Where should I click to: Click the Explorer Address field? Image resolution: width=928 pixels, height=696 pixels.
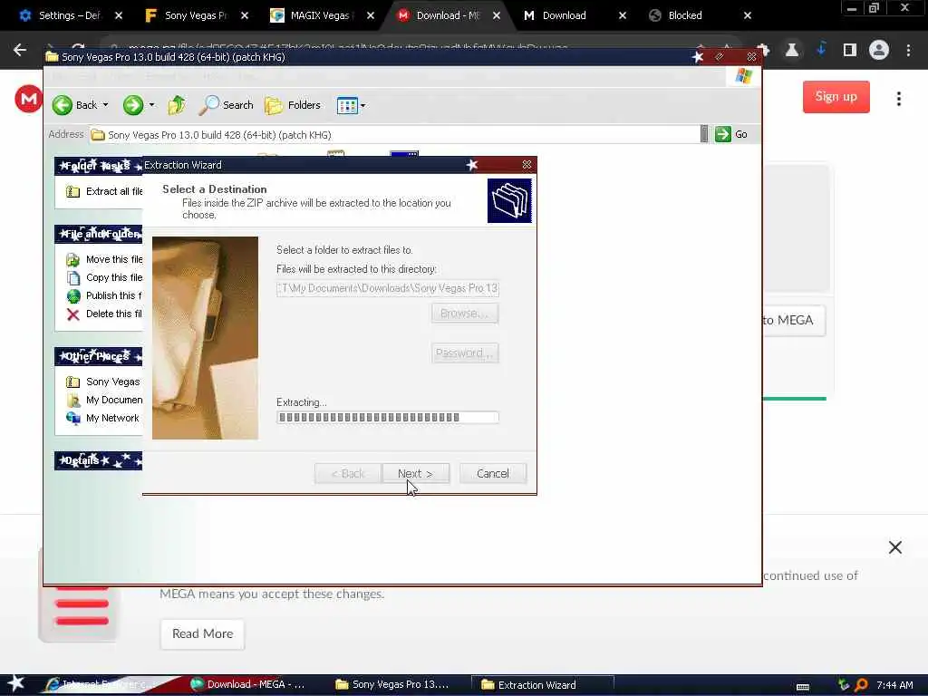pyautogui.click(x=394, y=134)
